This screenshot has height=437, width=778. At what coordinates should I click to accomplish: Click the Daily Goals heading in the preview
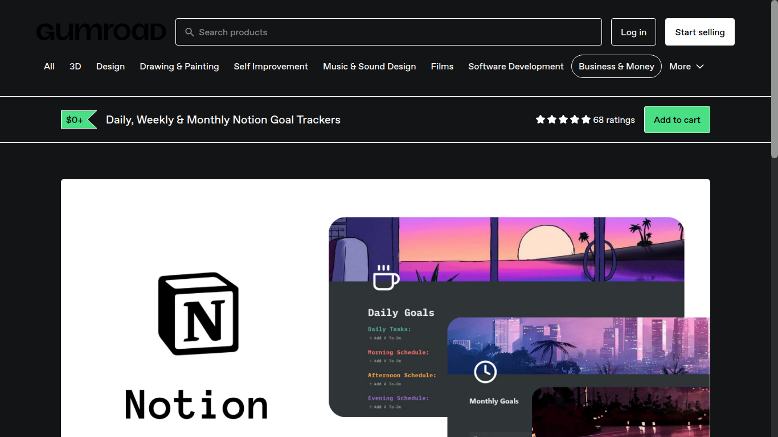[401, 312]
